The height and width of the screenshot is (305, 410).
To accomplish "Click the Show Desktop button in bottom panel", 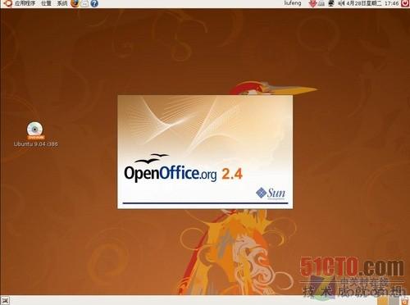I will tap(5, 300).
